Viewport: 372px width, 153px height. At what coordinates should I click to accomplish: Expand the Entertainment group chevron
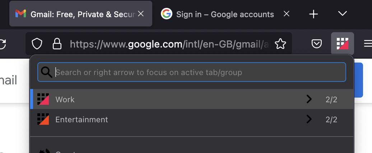(309, 119)
